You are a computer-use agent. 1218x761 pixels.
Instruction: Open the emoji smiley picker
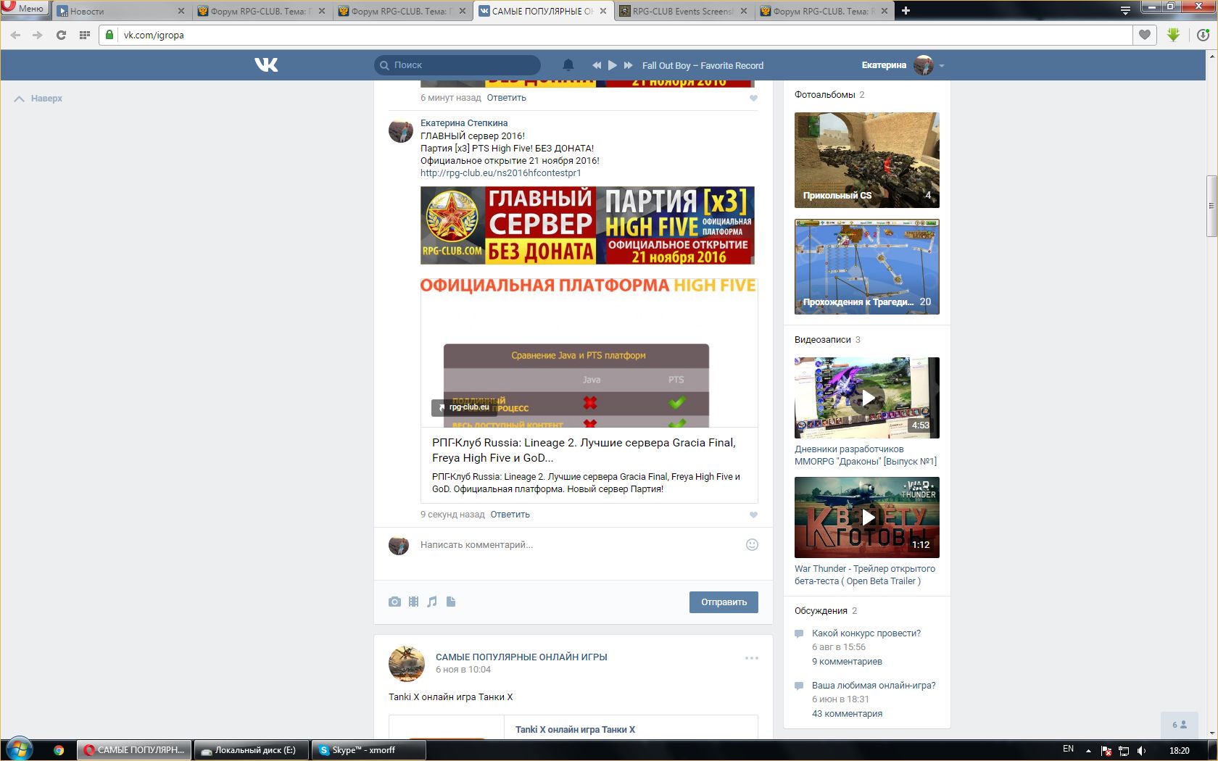click(x=752, y=545)
